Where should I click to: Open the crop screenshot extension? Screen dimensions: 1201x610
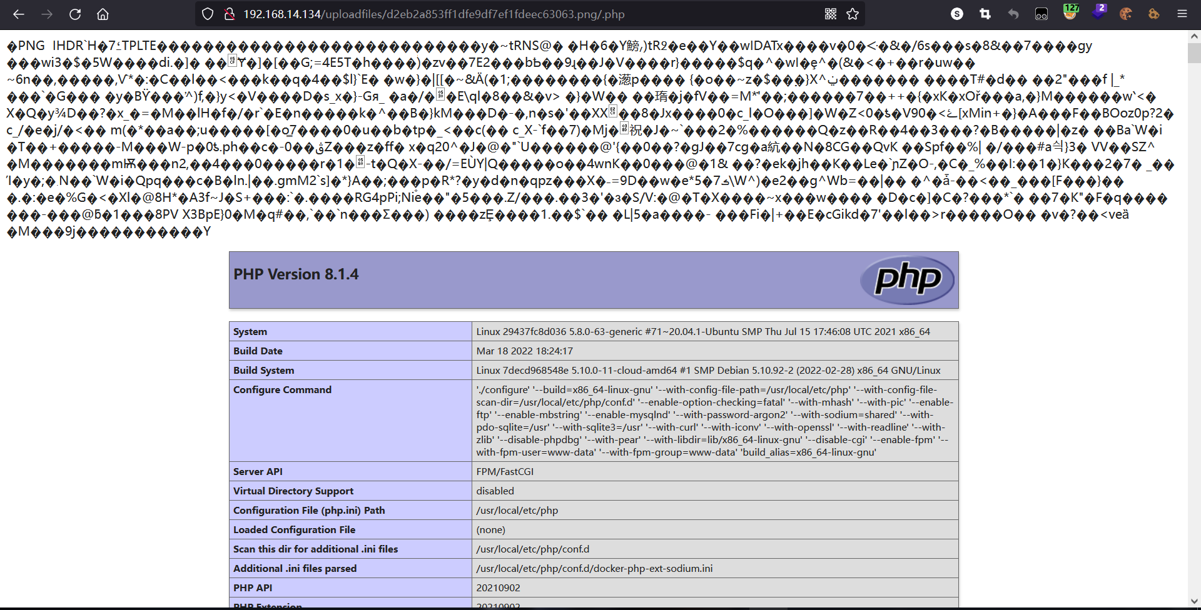pyautogui.click(x=985, y=14)
